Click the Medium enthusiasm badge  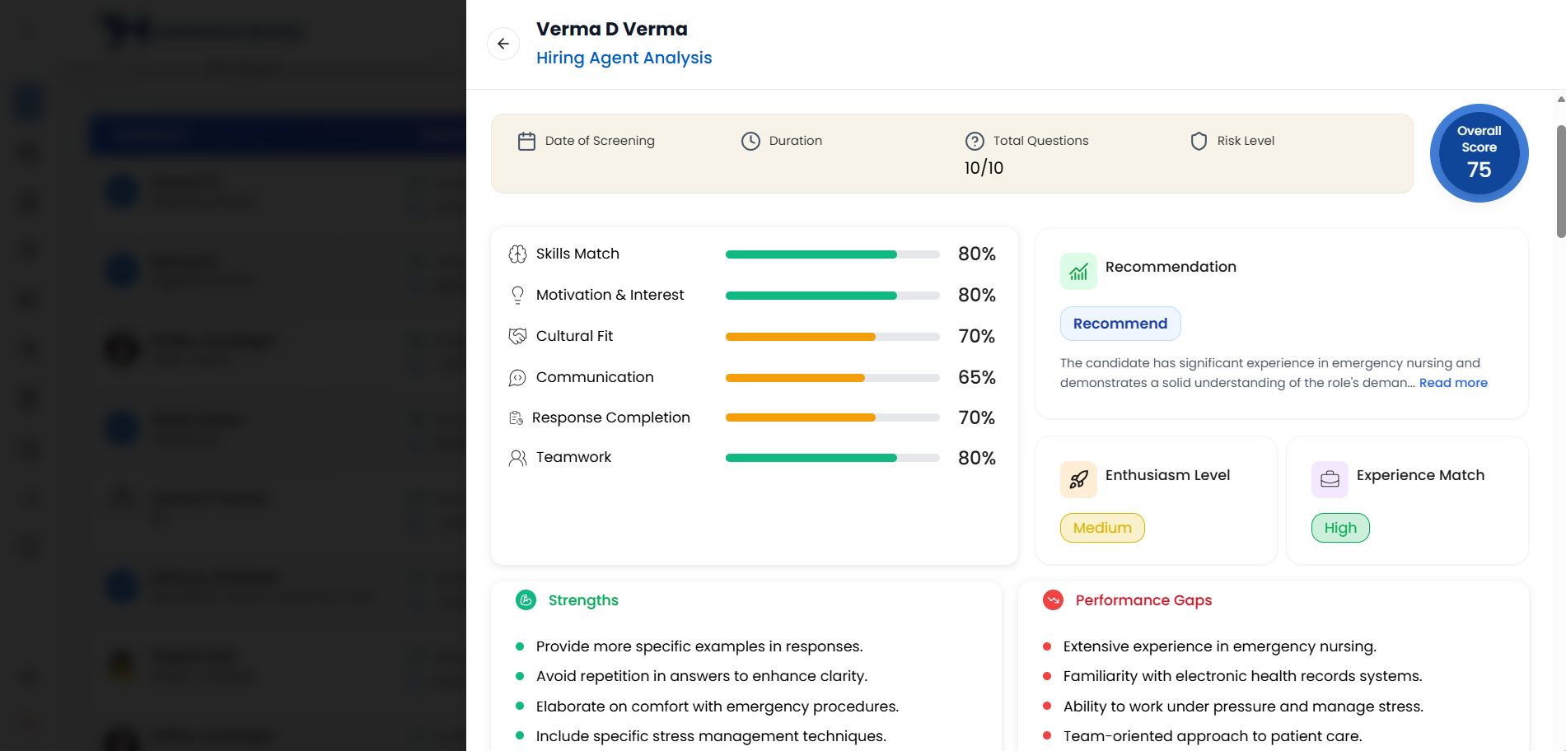[x=1102, y=528]
